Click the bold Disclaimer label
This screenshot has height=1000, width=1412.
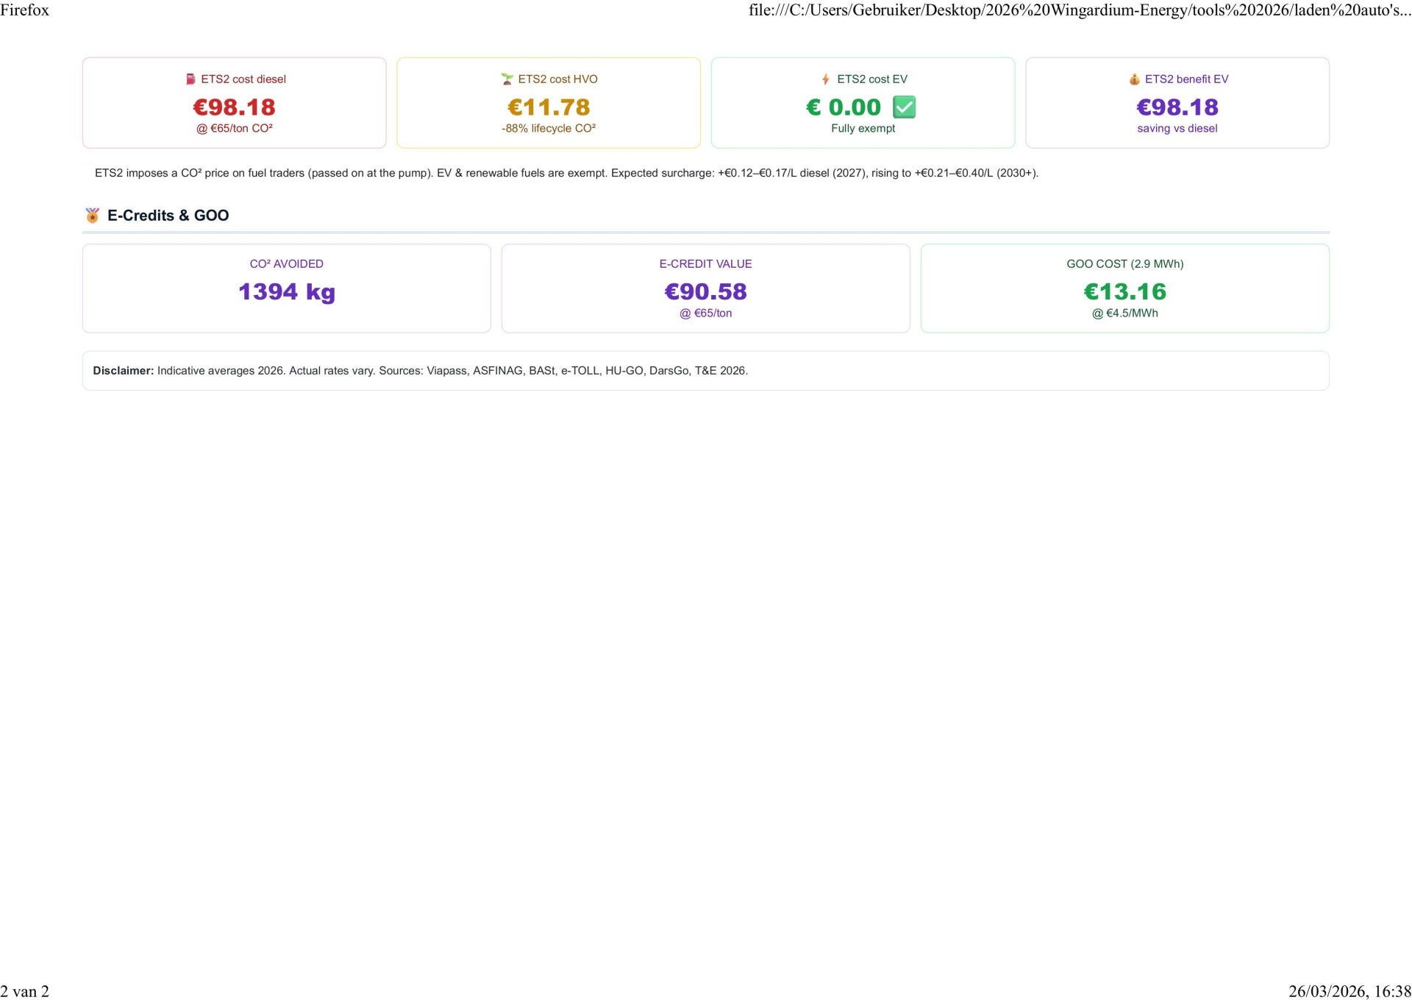click(123, 371)
